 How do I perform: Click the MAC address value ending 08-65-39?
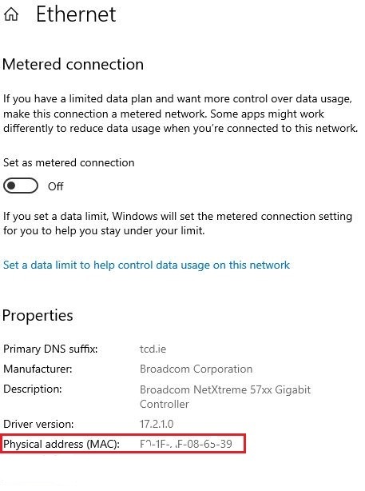point(186,444)
